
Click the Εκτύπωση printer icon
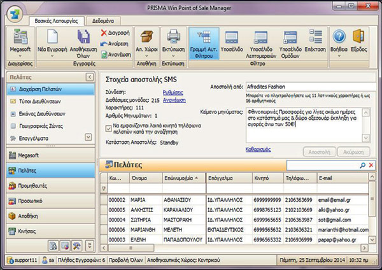[173, 36]
